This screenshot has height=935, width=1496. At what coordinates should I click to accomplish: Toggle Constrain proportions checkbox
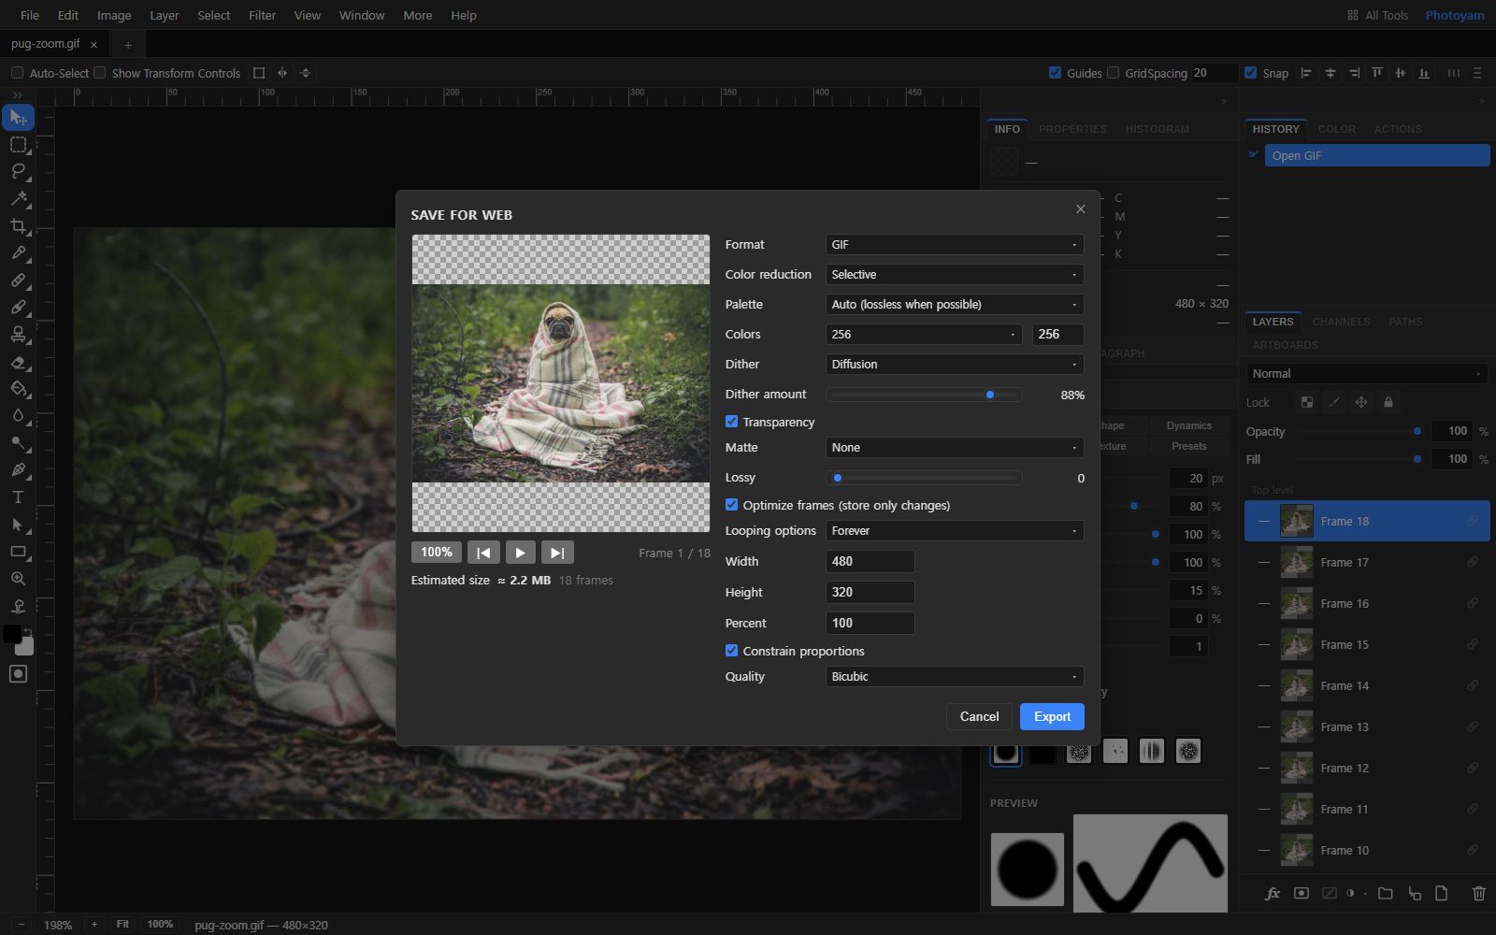coord(731,651)
